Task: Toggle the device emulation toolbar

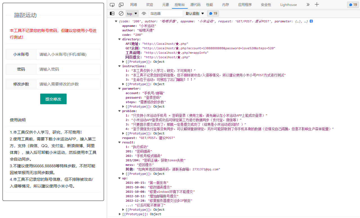Action: coord(121,4)
